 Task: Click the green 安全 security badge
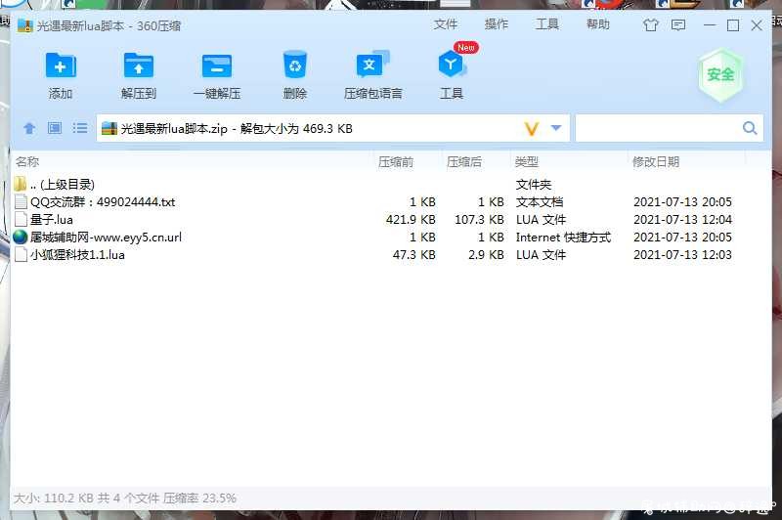[720, 75]
